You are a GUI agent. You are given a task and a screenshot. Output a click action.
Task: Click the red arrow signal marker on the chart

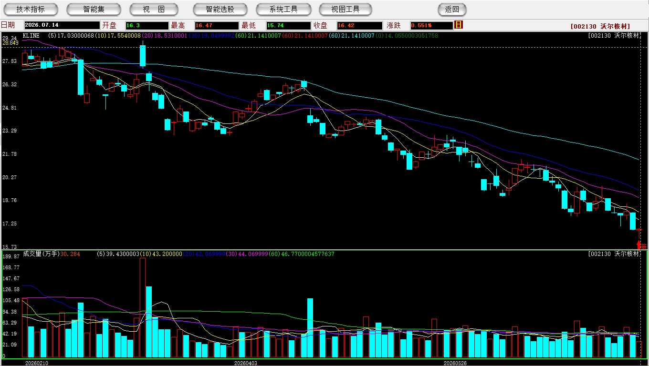pyautogui.click(x=639, y=245)
